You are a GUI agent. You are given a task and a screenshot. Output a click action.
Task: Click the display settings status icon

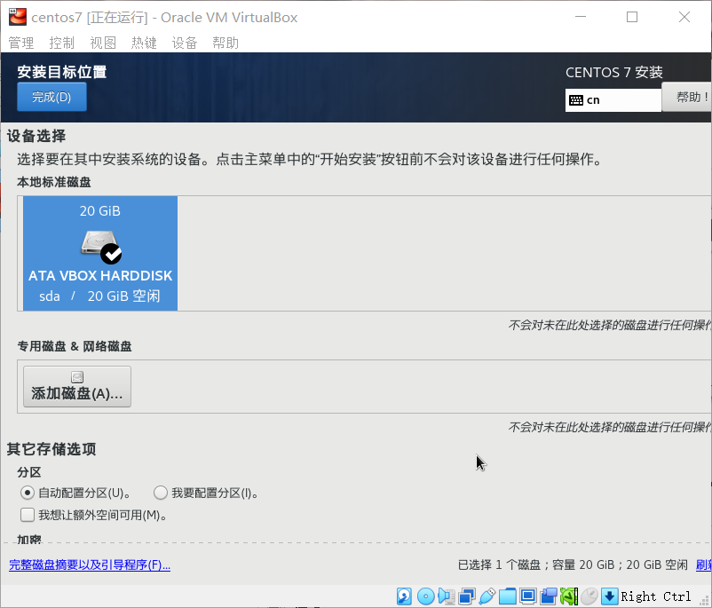(528, 596)
